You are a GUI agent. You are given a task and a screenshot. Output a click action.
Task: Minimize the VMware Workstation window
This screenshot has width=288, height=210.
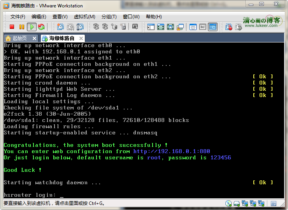click(251, 4)
